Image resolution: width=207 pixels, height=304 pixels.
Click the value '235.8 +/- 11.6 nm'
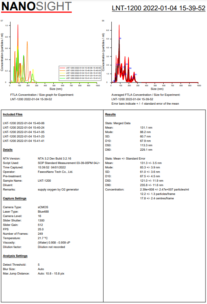152,185
